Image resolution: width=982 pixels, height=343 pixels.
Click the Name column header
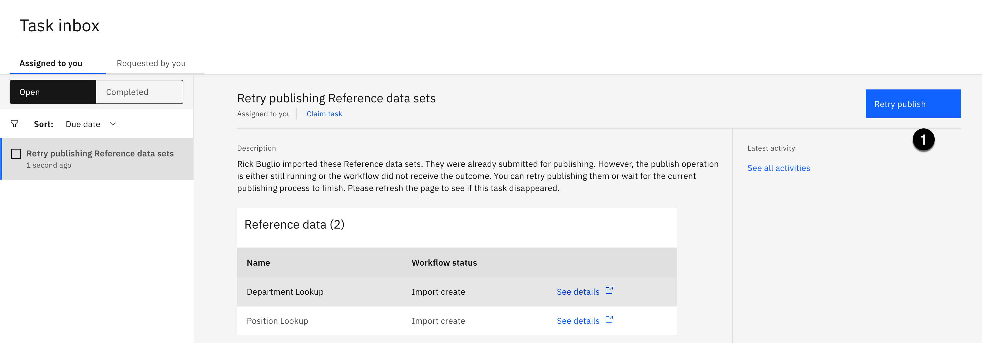(258, 263)
